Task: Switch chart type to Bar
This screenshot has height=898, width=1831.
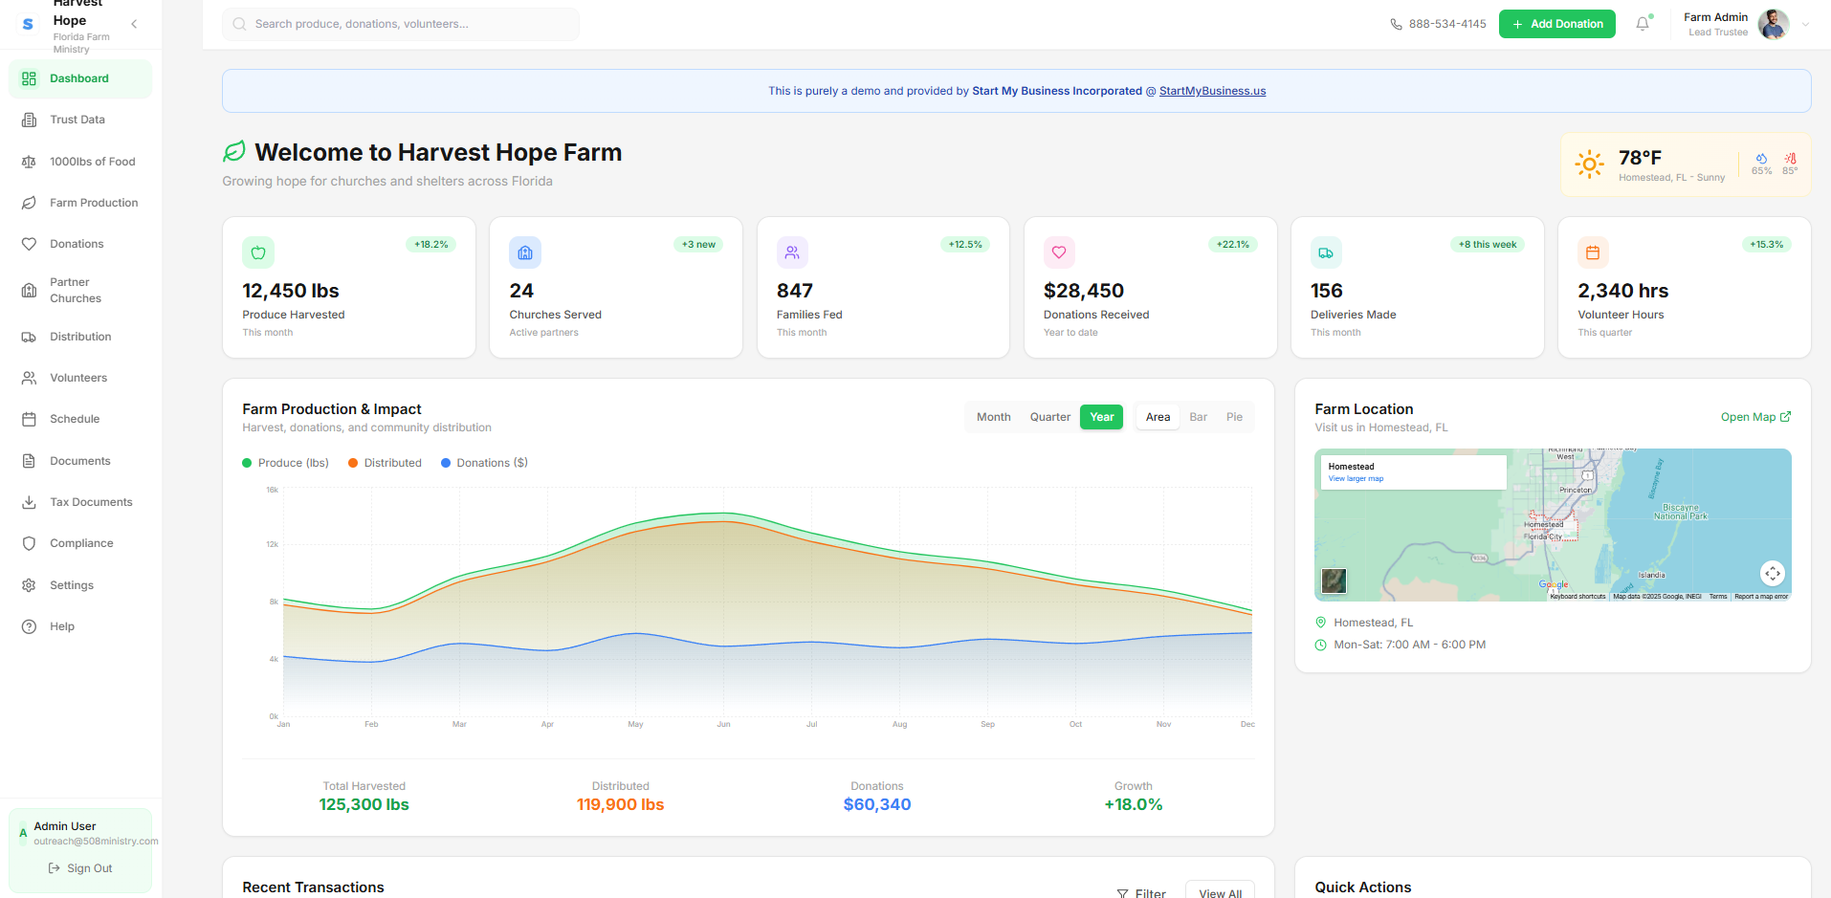Action: click(x=1198, y=417)
